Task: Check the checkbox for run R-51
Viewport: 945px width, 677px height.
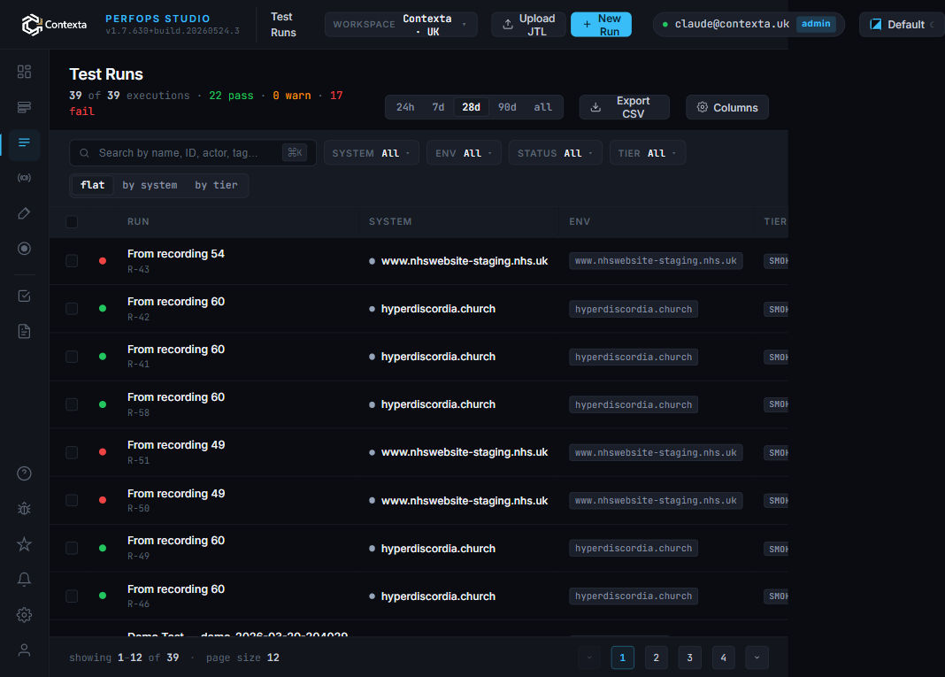Action: click(x=72, y=452)
